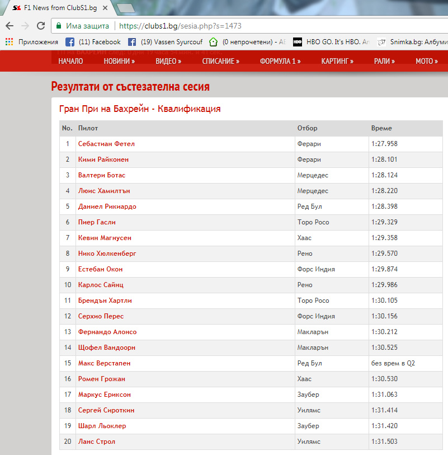Expand the КАРТИНГ menu
448x455 pixels.
pyautogui.click(x=337, y=61)
